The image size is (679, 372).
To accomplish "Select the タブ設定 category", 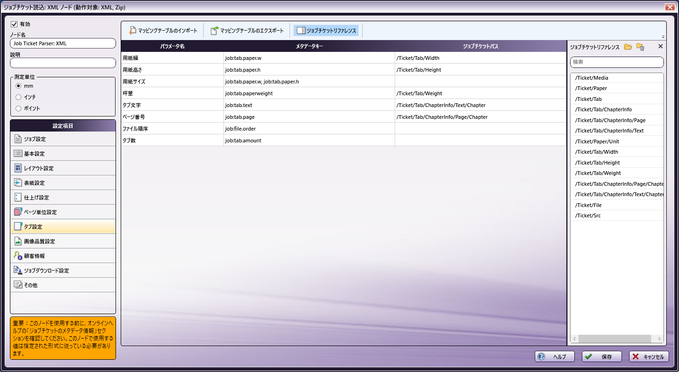I will coord(63,227).
